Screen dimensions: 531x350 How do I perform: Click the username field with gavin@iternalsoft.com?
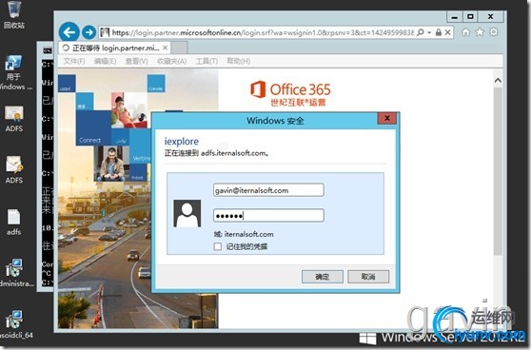(268, 190)
